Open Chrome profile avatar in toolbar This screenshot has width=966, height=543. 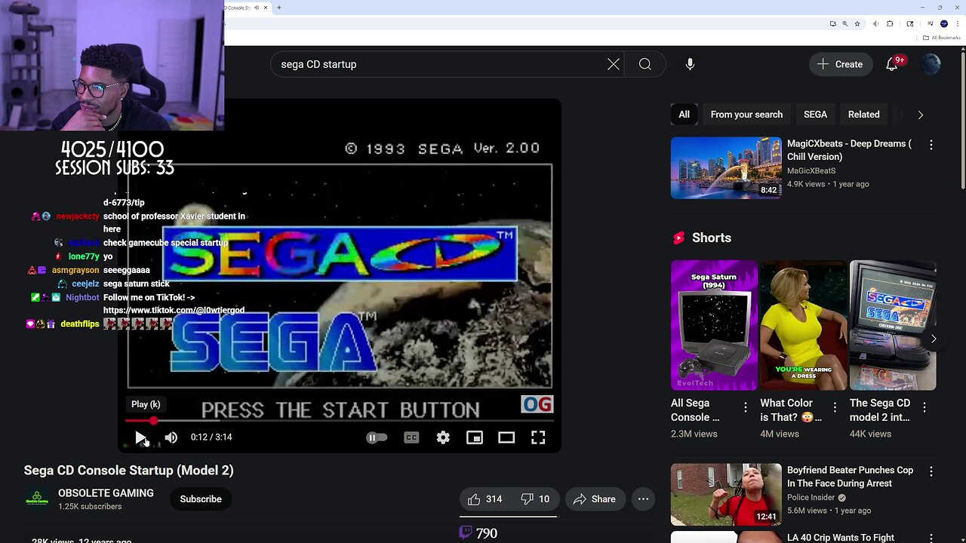[943, 23]
